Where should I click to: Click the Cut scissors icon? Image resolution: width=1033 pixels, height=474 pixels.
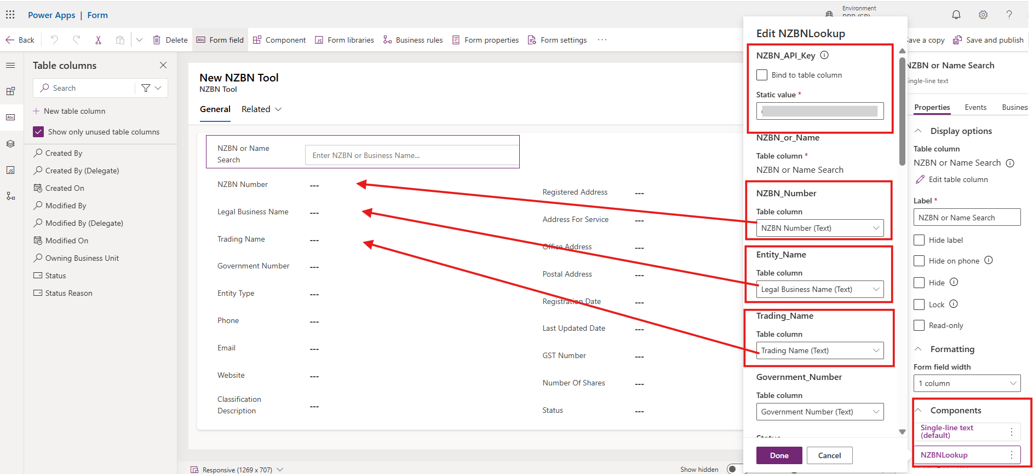pyautogui.click(x=98, y=40)
